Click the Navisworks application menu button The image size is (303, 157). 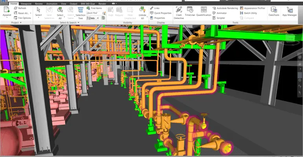point(4,2)
